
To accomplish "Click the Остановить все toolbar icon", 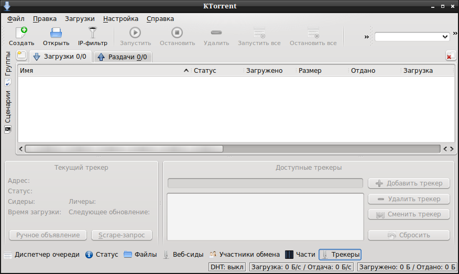I will point(313,32).
